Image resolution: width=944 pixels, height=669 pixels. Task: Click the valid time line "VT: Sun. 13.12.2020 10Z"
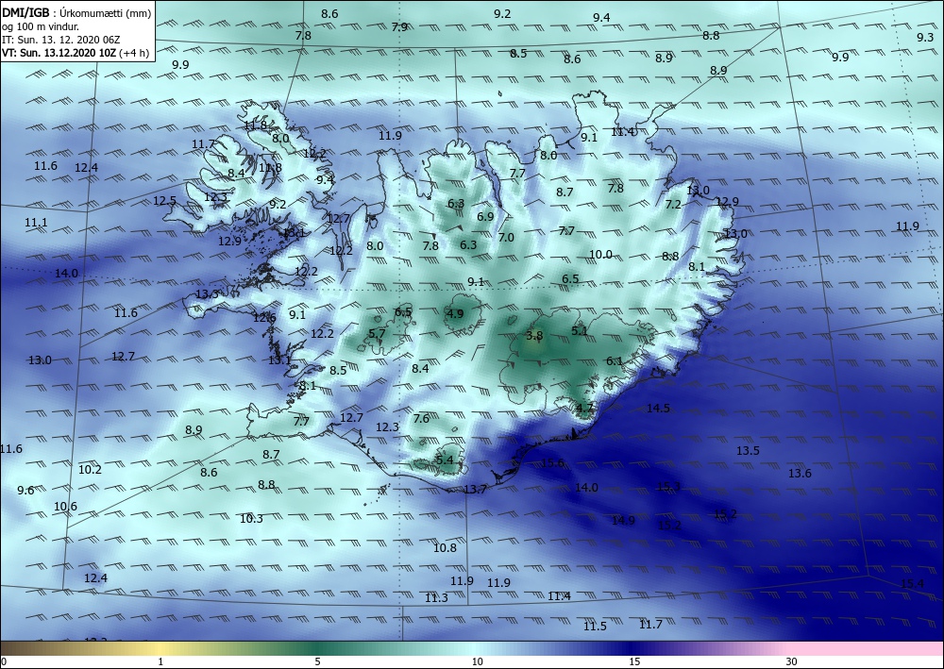coord(59,53)
